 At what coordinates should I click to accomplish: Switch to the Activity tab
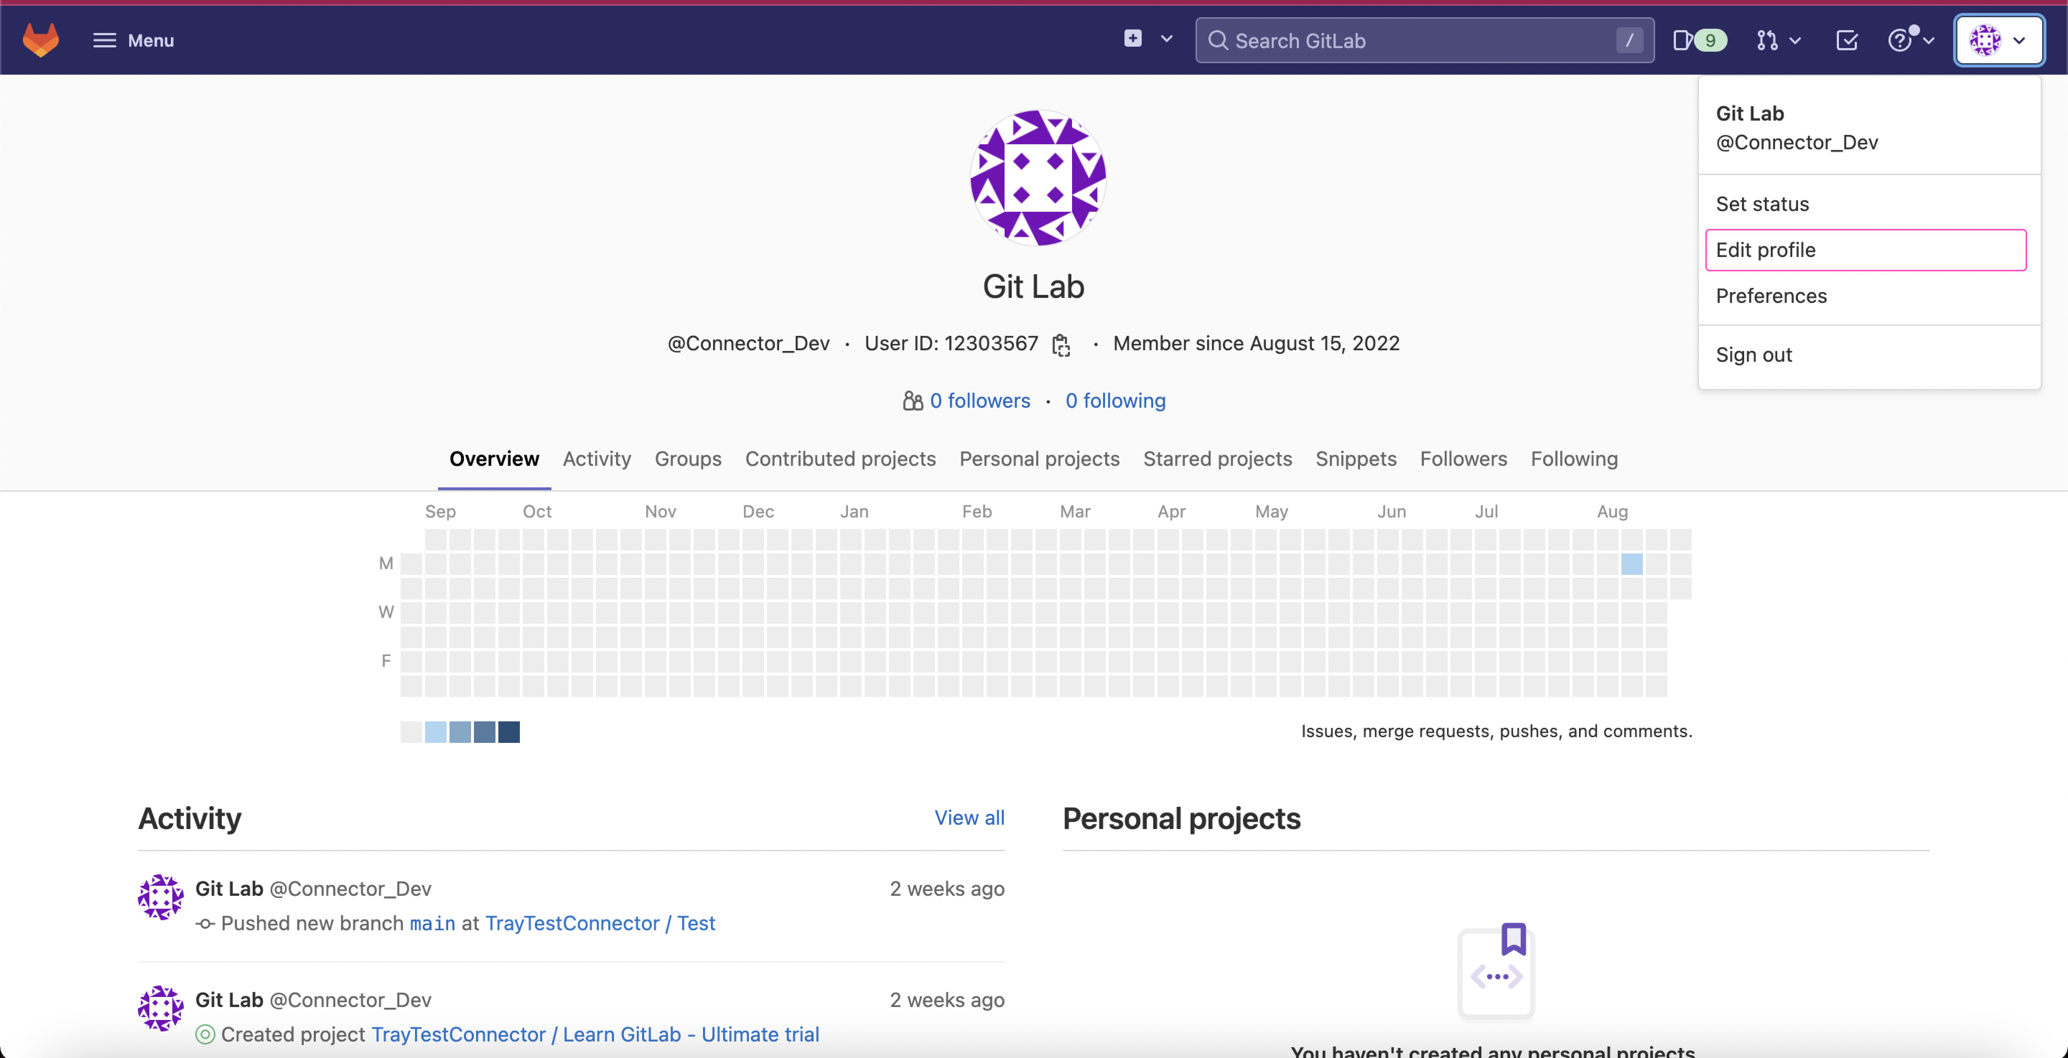[x=596, y=458]
